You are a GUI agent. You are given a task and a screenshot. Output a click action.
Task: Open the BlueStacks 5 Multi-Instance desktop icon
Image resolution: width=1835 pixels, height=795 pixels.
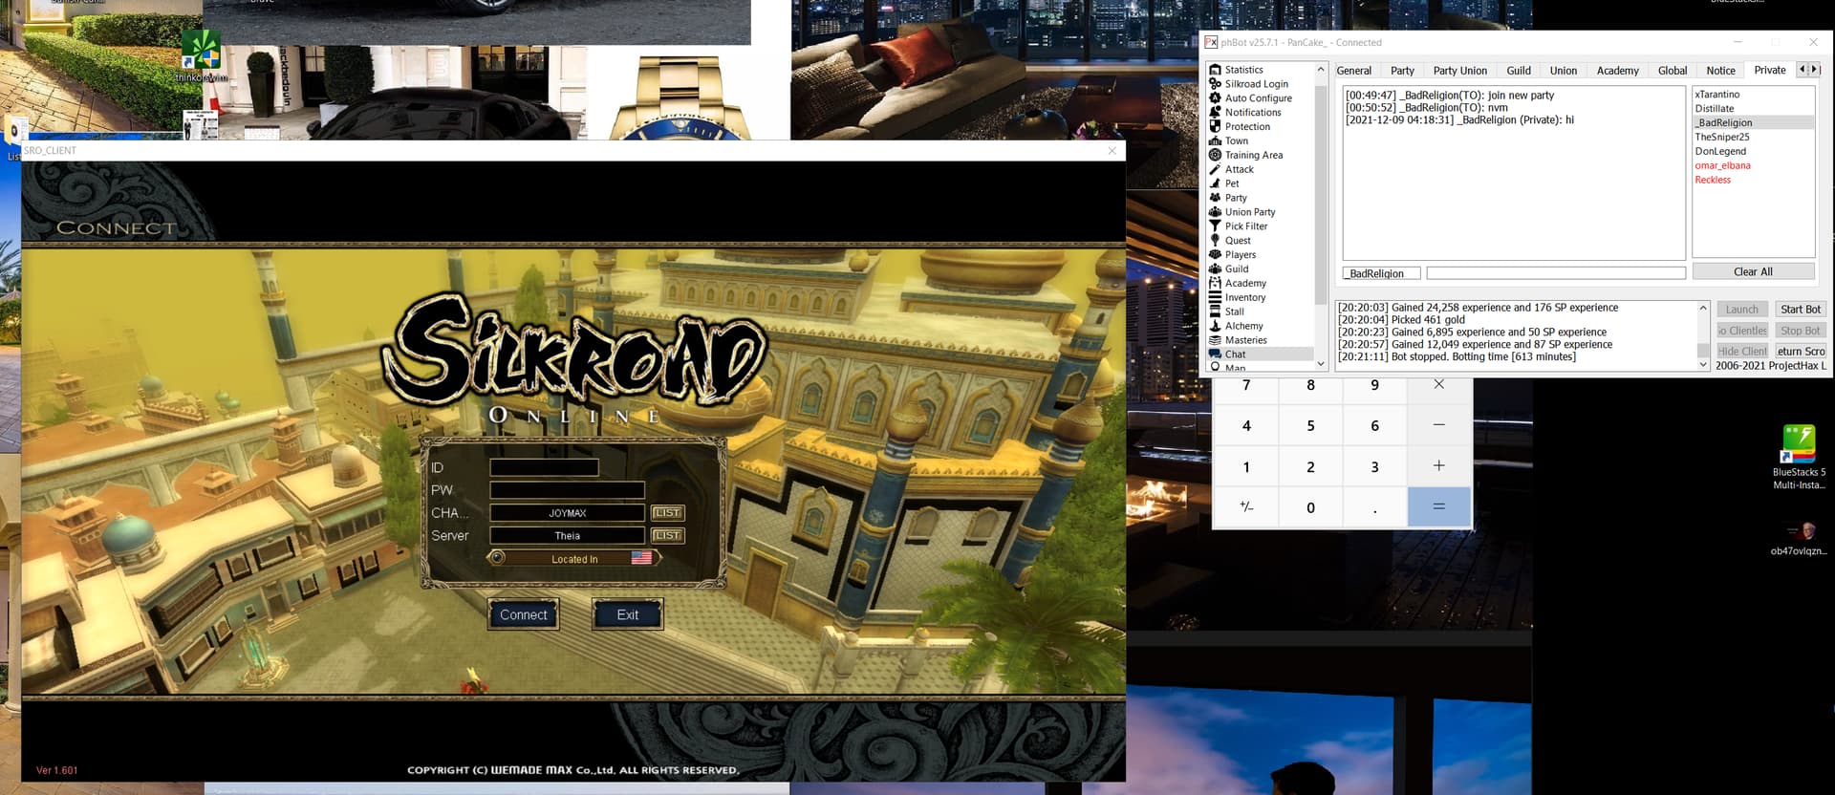tap(1798, 445)
